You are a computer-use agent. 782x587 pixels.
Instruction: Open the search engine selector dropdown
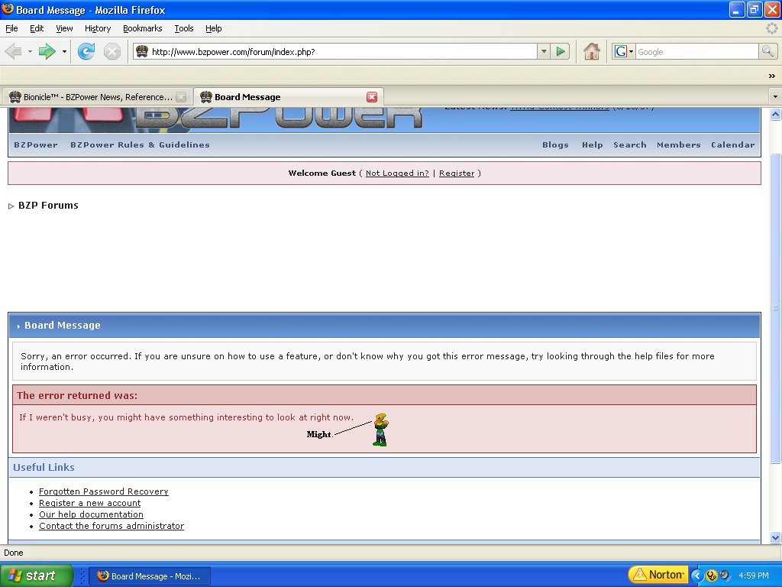(x=631, y=51)
